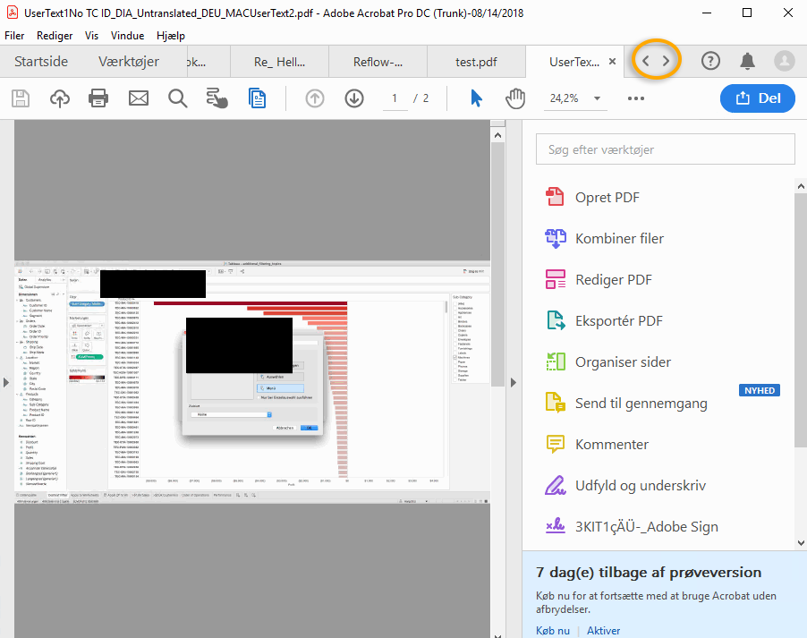Show more tools with the ellipsis menu

[635, 98]
